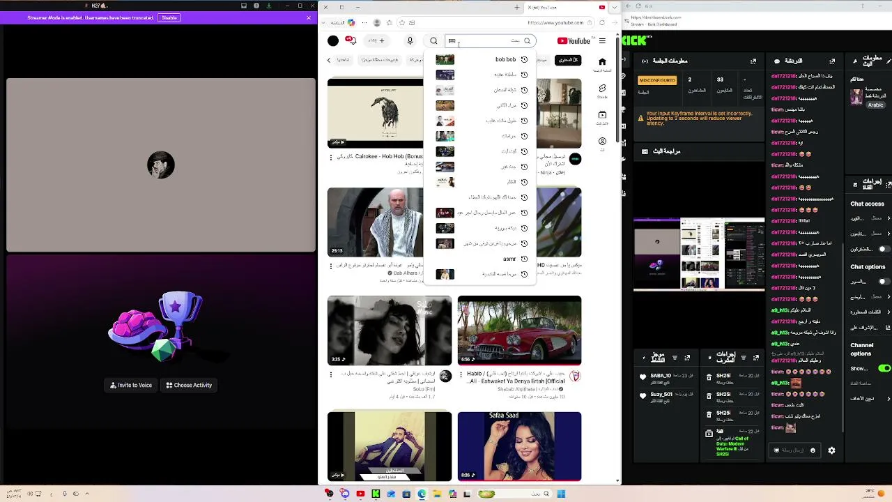Click the YouTube voice search microphone icon

[x=410, y=41]
